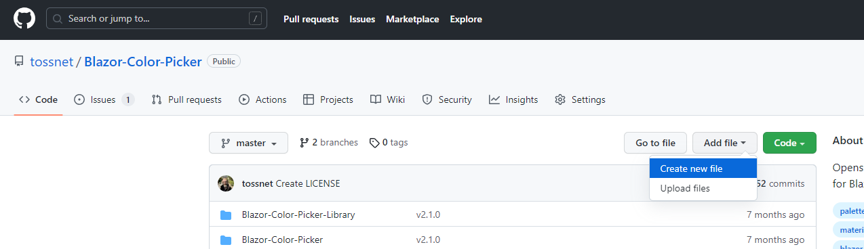The image size is (864, 249).
Task: Click the folder icon of Blazor-Color-Picker row
Action: (226, 240)
